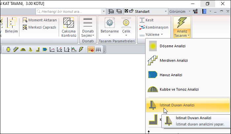Select the Merkezi Çaprazlı option
The width and height of the screenshot is (231, 134).
tap(39, 27)
